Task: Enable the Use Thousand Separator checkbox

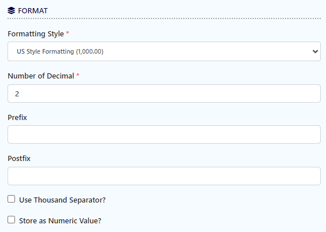Action: [11, 199]
